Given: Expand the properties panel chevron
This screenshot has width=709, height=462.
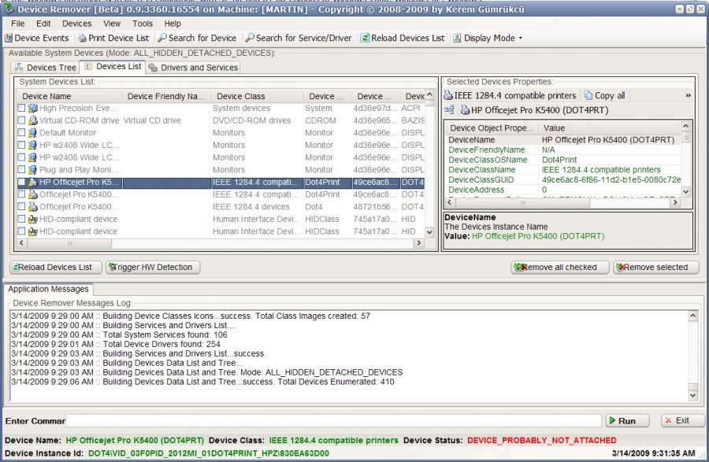Looking at the screenshot, I should [689, 95].
